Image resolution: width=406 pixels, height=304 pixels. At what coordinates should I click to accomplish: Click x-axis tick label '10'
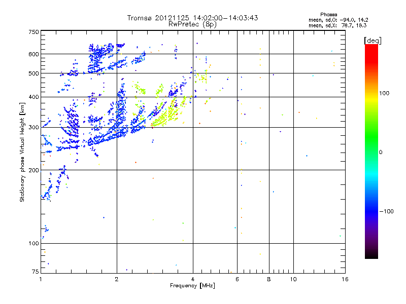pyautogui.click(x=293, y=279)
